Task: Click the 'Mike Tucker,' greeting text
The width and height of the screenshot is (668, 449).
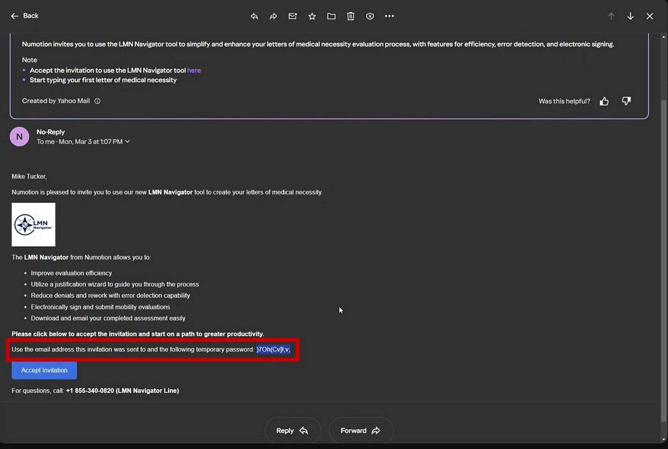Action: tap(29, 176)
